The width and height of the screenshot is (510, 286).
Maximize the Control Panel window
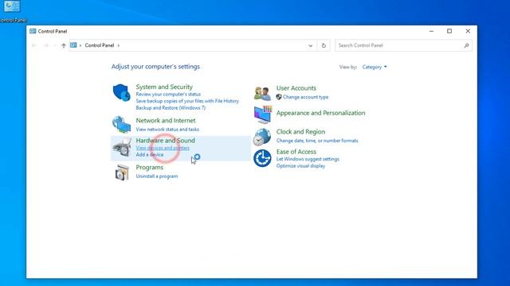pos(449,31)
